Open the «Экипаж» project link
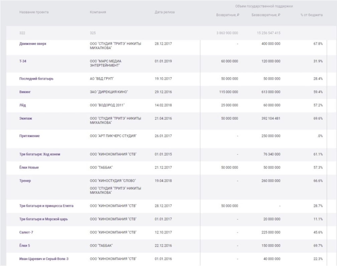The image size is (337, 266). 26,119
